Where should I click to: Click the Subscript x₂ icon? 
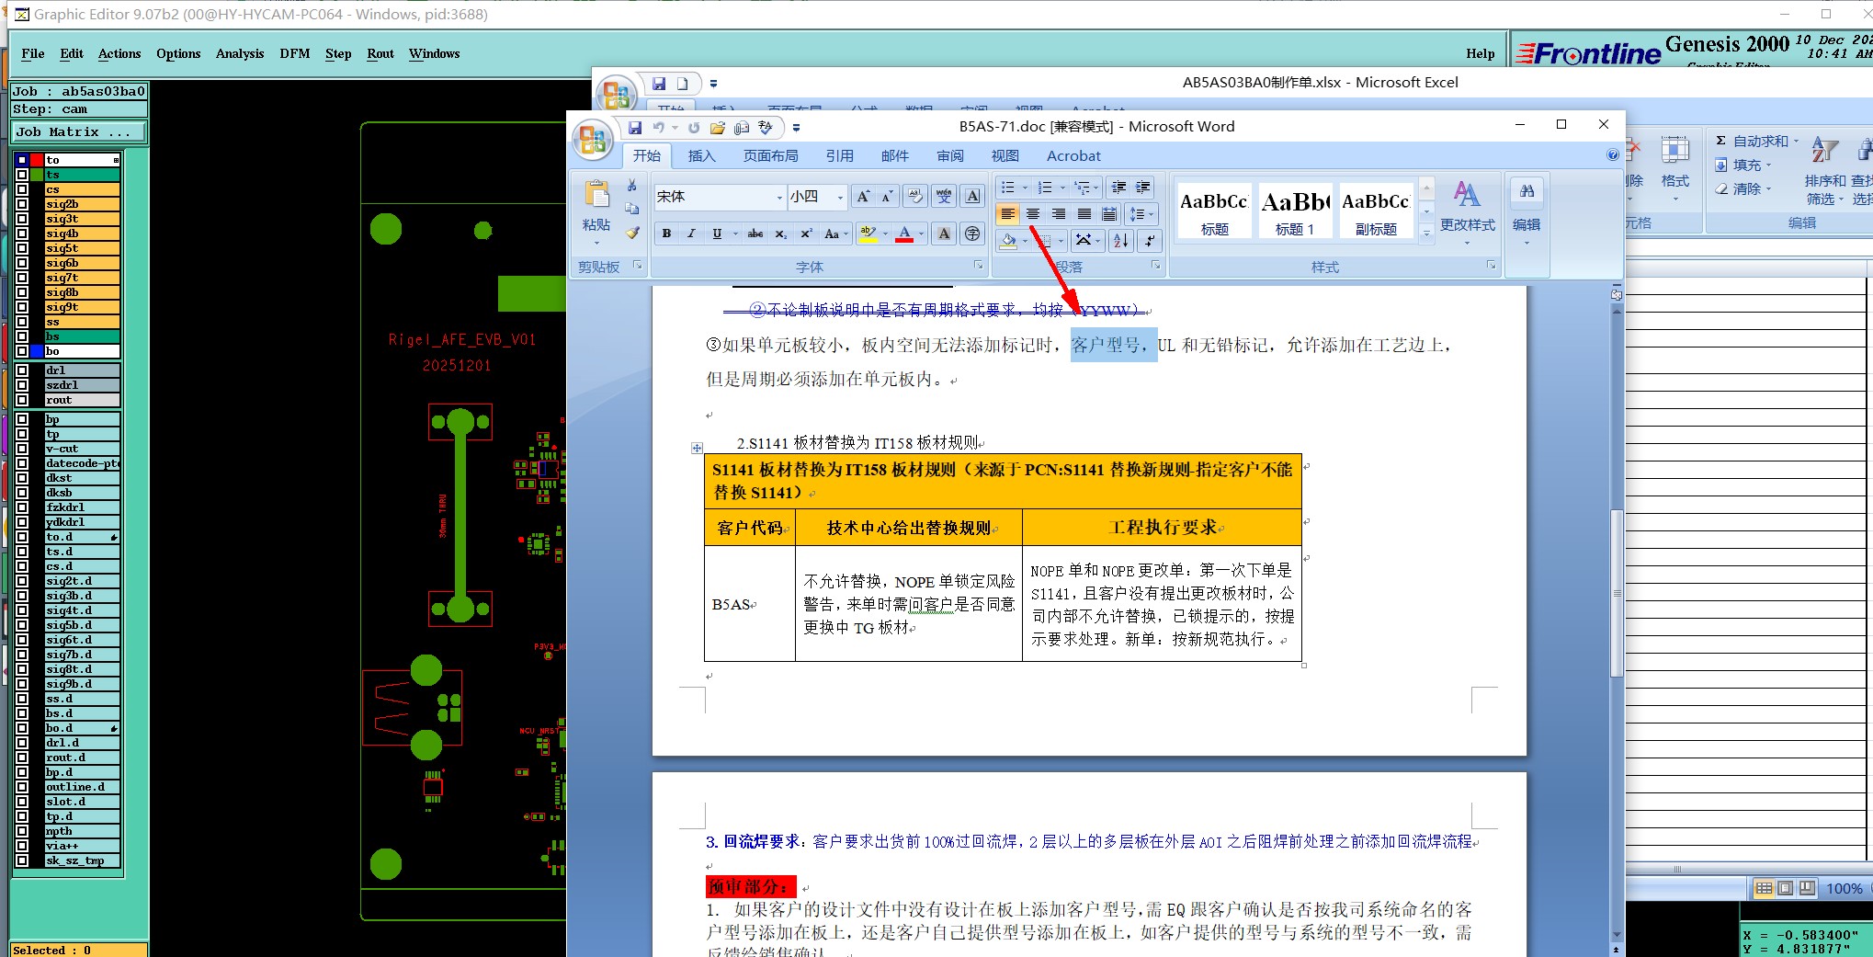pyautogui.click(x=780, y=234)
